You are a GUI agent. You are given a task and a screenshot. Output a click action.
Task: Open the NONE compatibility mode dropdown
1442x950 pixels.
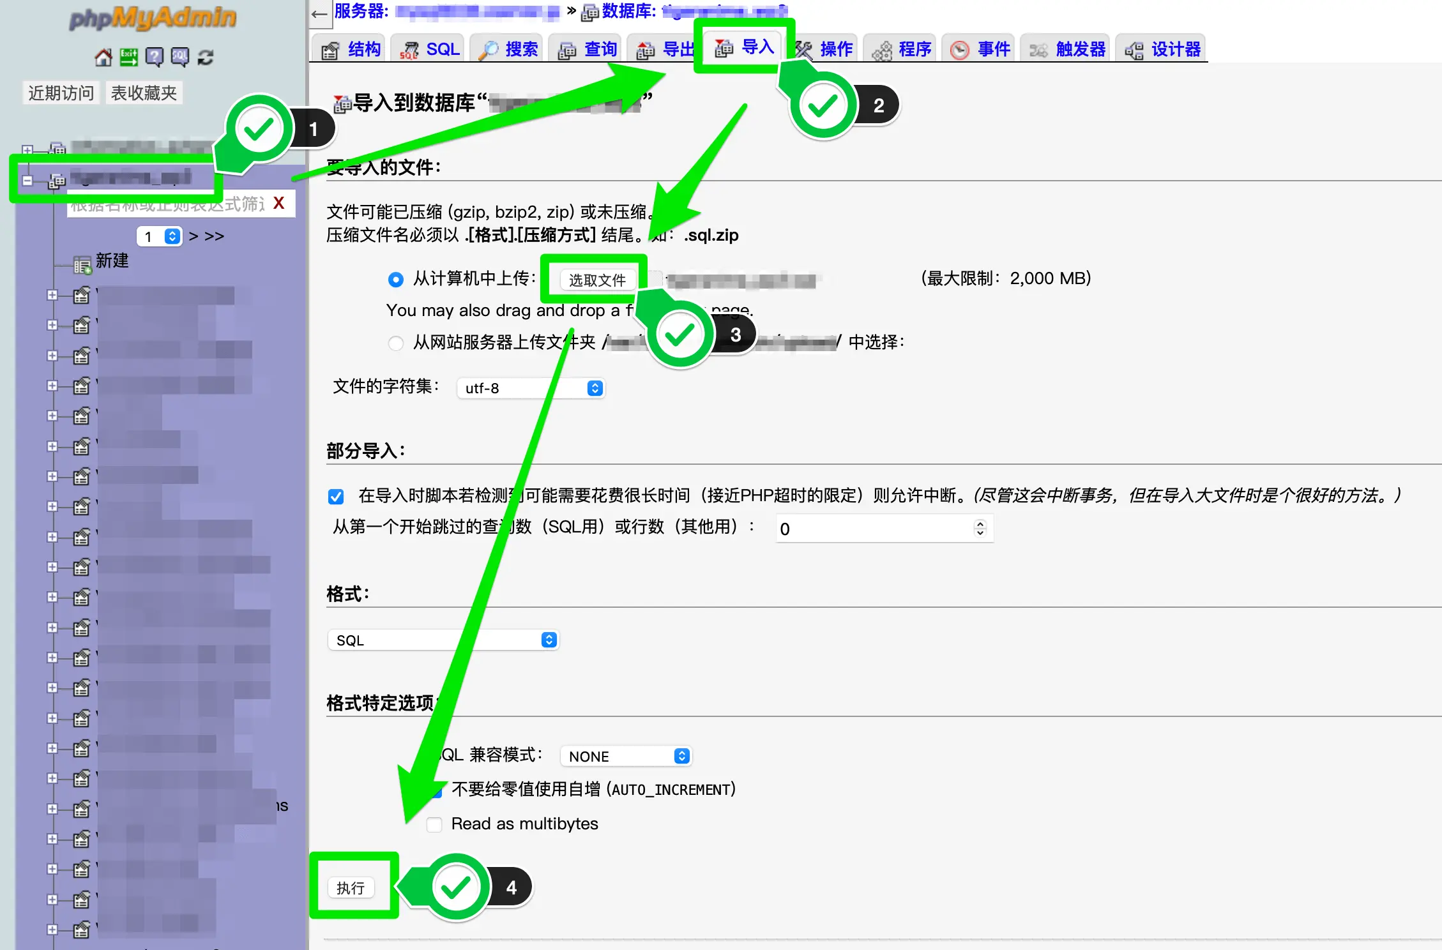(626, 756)
